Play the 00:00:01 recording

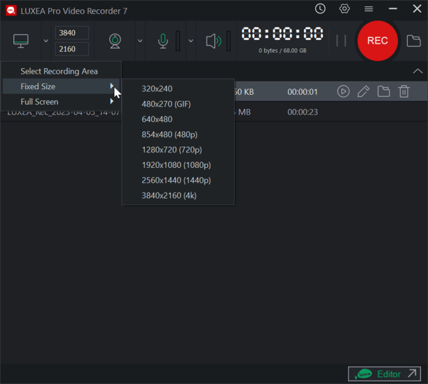pos(343,91)
